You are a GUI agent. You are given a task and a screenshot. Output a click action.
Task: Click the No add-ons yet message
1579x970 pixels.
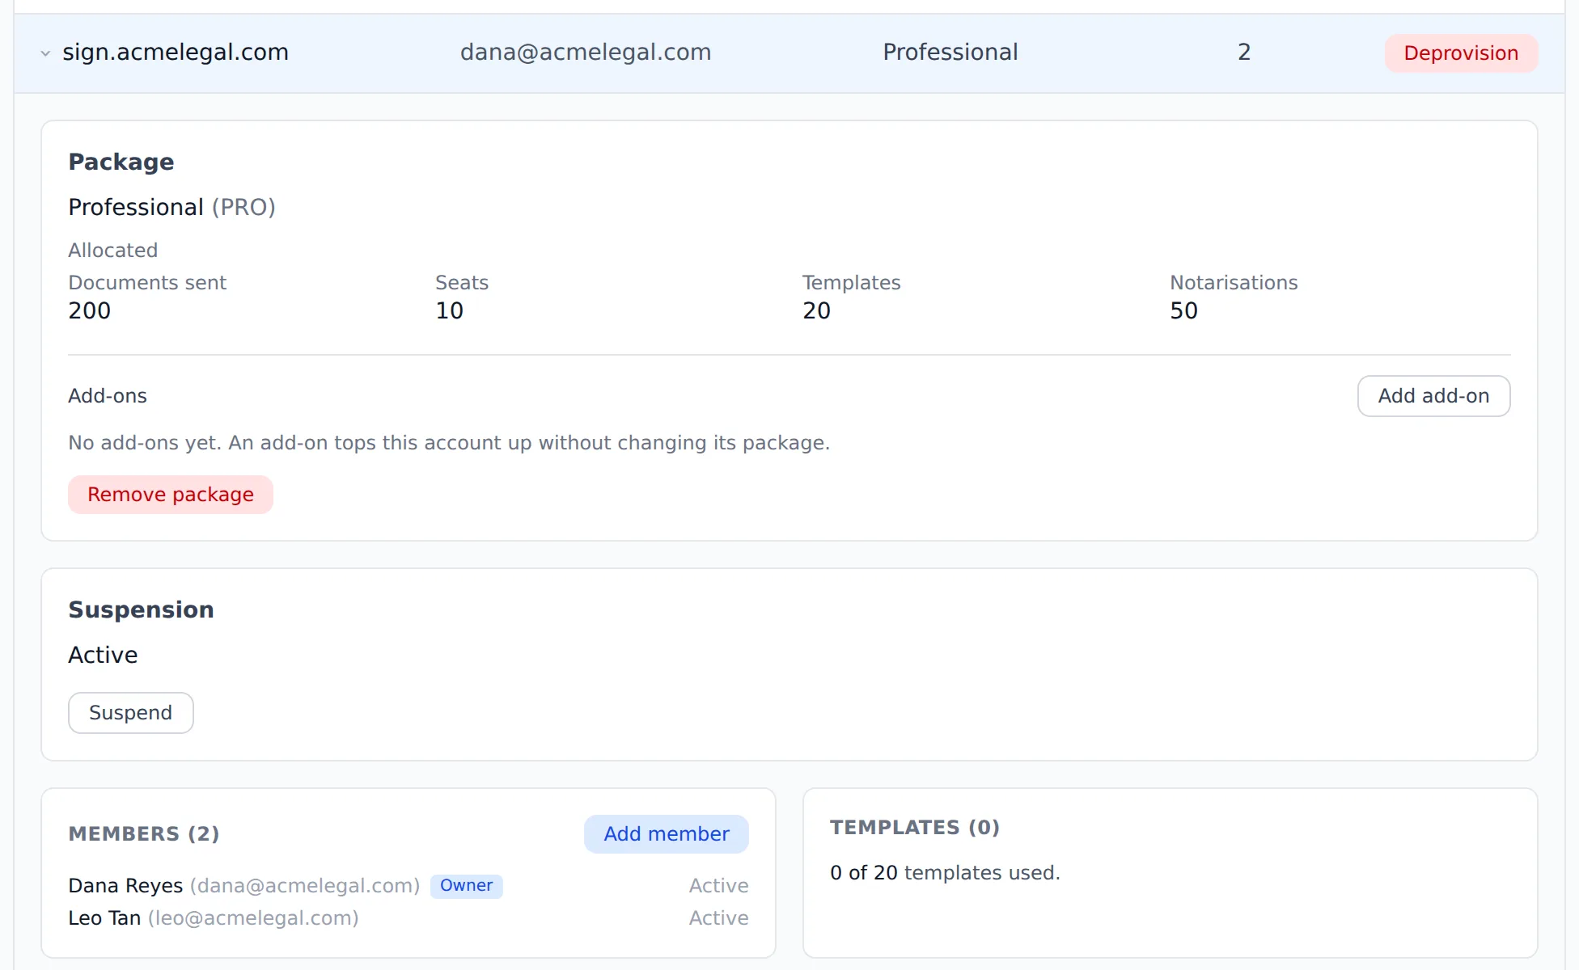pyautogui.click(x=449, y=443)
